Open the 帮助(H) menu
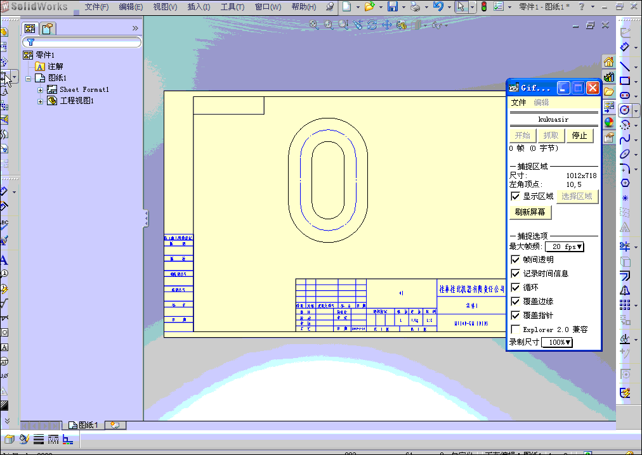The height and width of the screenshot is (455, 642). point(304,7)
